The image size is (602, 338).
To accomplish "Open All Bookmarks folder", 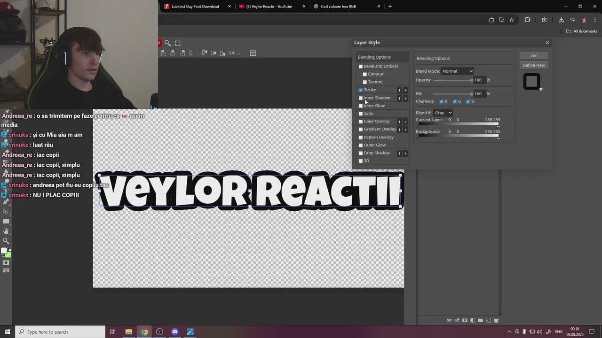I will [x=582, y=31].
